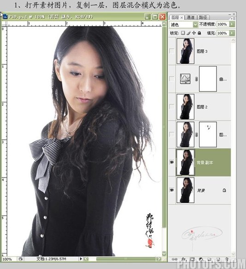Switch to the 通道 tab
This screenshot has height=269, width=246.
tap(190, 17)
